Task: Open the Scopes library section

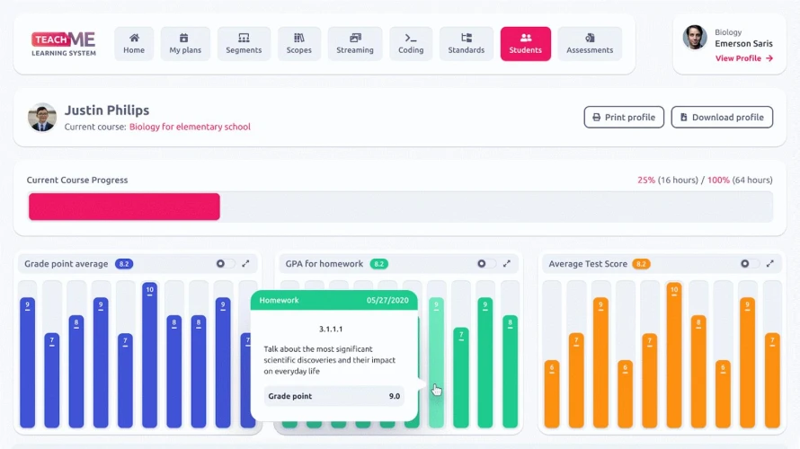Action: [299, 44]
